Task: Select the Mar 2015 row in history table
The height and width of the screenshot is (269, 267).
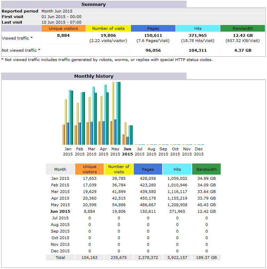Action: 60,192
